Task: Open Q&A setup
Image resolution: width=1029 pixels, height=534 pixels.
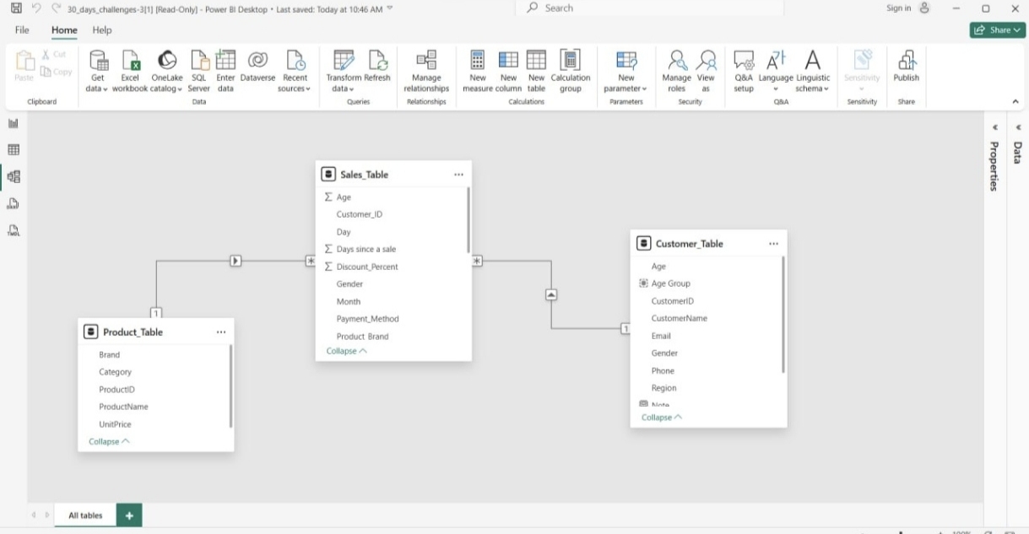Action: click(744, 71)
